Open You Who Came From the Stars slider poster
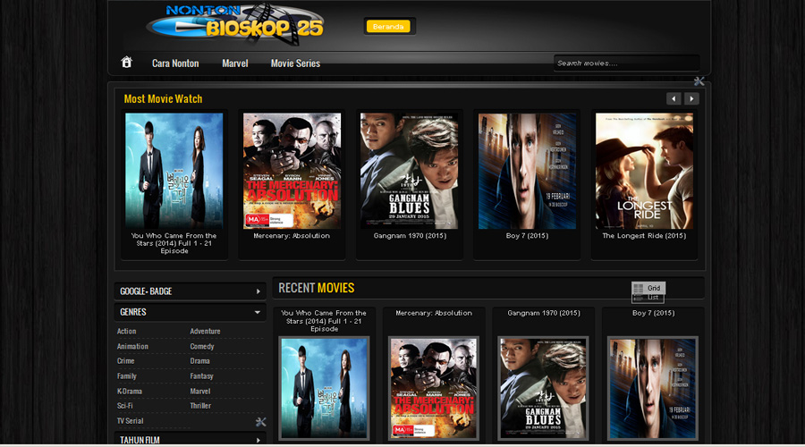805x447 pixels. tap(174, 171)
